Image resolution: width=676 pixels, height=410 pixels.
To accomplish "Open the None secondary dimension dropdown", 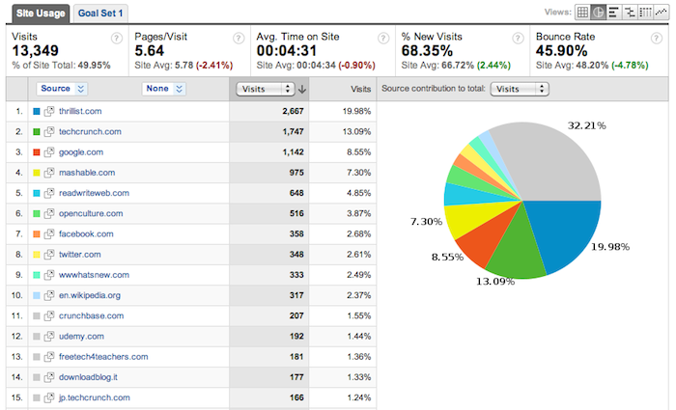I will [164, 89].
